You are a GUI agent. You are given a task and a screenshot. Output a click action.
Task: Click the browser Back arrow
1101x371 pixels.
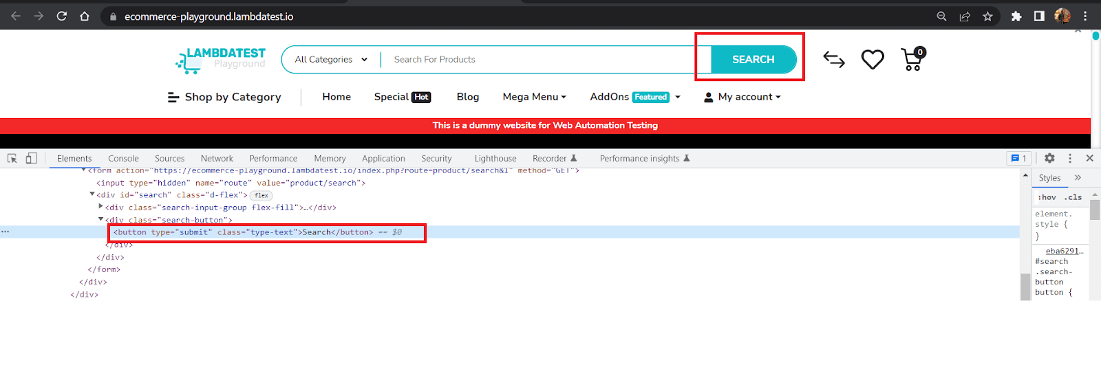[15, 16]
